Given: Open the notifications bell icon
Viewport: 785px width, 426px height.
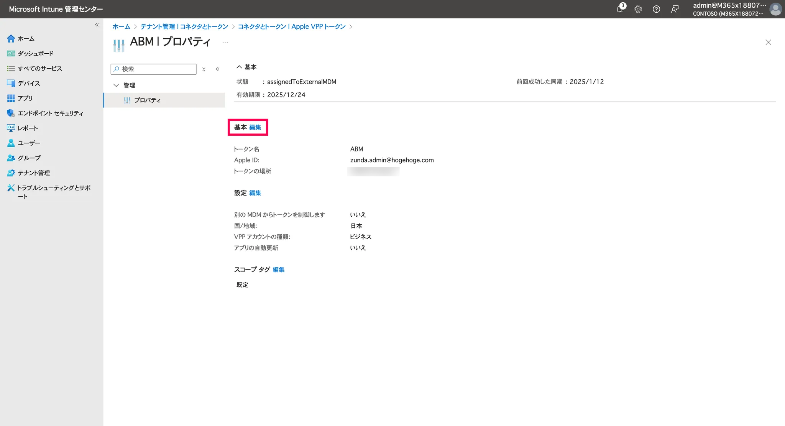Looking at the screenshot, I should pyautogui.click(x=620, y=9).
